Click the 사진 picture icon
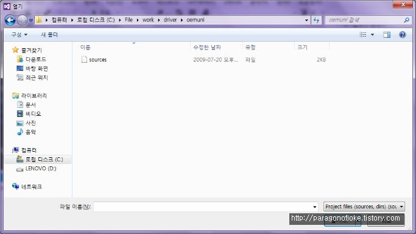This screenshot has height=234, width=416. pos(20,123)
